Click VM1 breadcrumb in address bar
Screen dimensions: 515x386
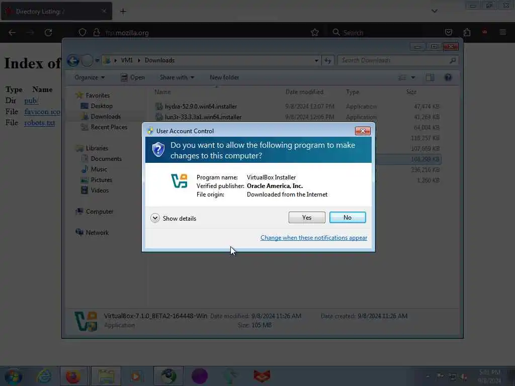(x=127, y=60)
